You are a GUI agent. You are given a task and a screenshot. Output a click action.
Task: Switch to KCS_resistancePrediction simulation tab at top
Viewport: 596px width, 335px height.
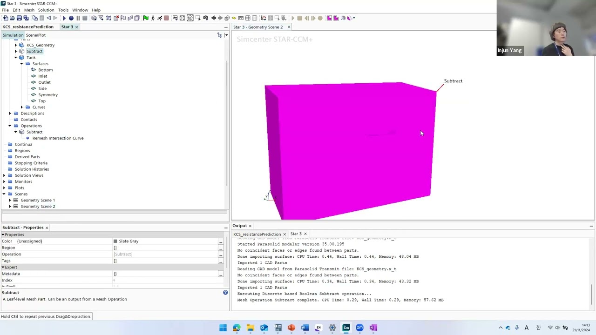coord(28,27)
